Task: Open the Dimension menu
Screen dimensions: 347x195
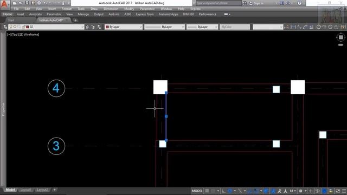Action: coord(111,9)
